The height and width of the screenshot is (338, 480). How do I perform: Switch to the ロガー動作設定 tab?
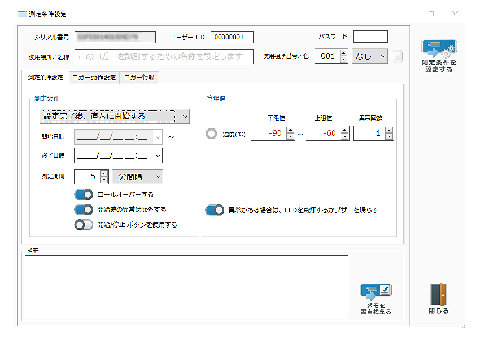tap(94, 78)
